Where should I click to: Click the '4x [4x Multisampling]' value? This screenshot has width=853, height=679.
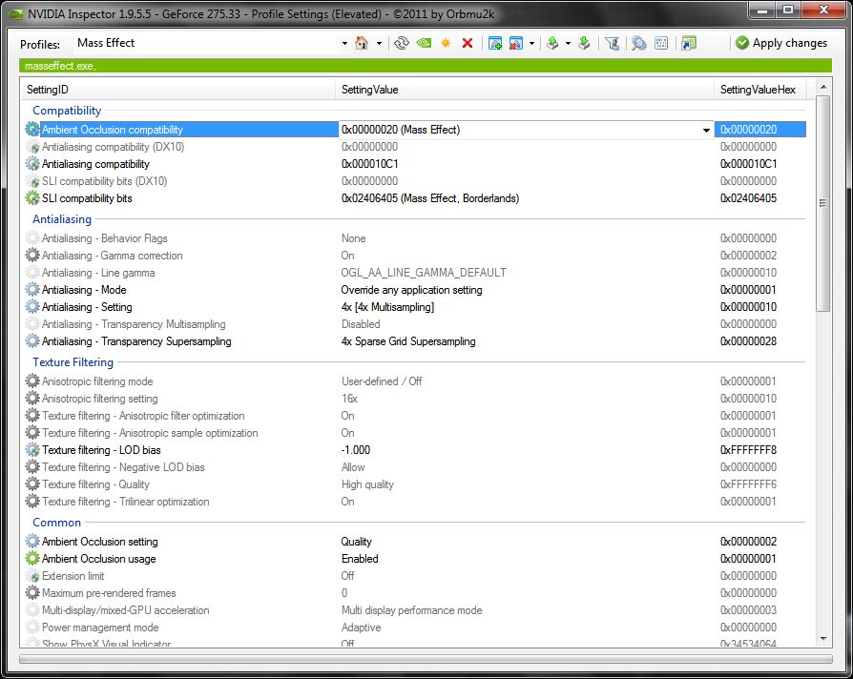(x=387, y=307)
